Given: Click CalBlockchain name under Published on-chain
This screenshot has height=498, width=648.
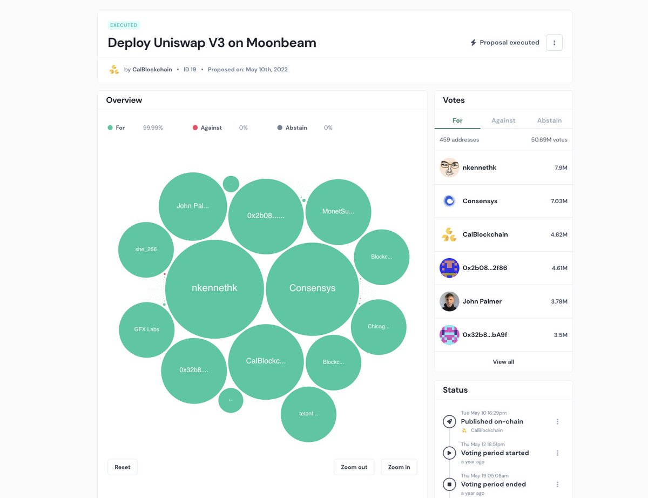Looking at the screenshot, I should coord(487,430).
